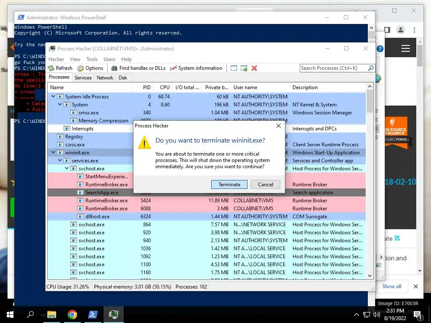
Task: Click the Memory Compression process icon
Action: 74,121
